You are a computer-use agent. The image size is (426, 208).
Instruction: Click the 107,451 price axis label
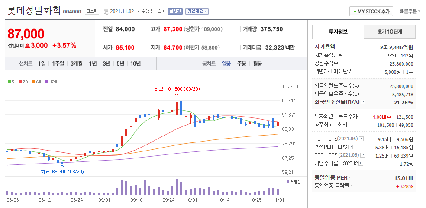click(290, 86)
